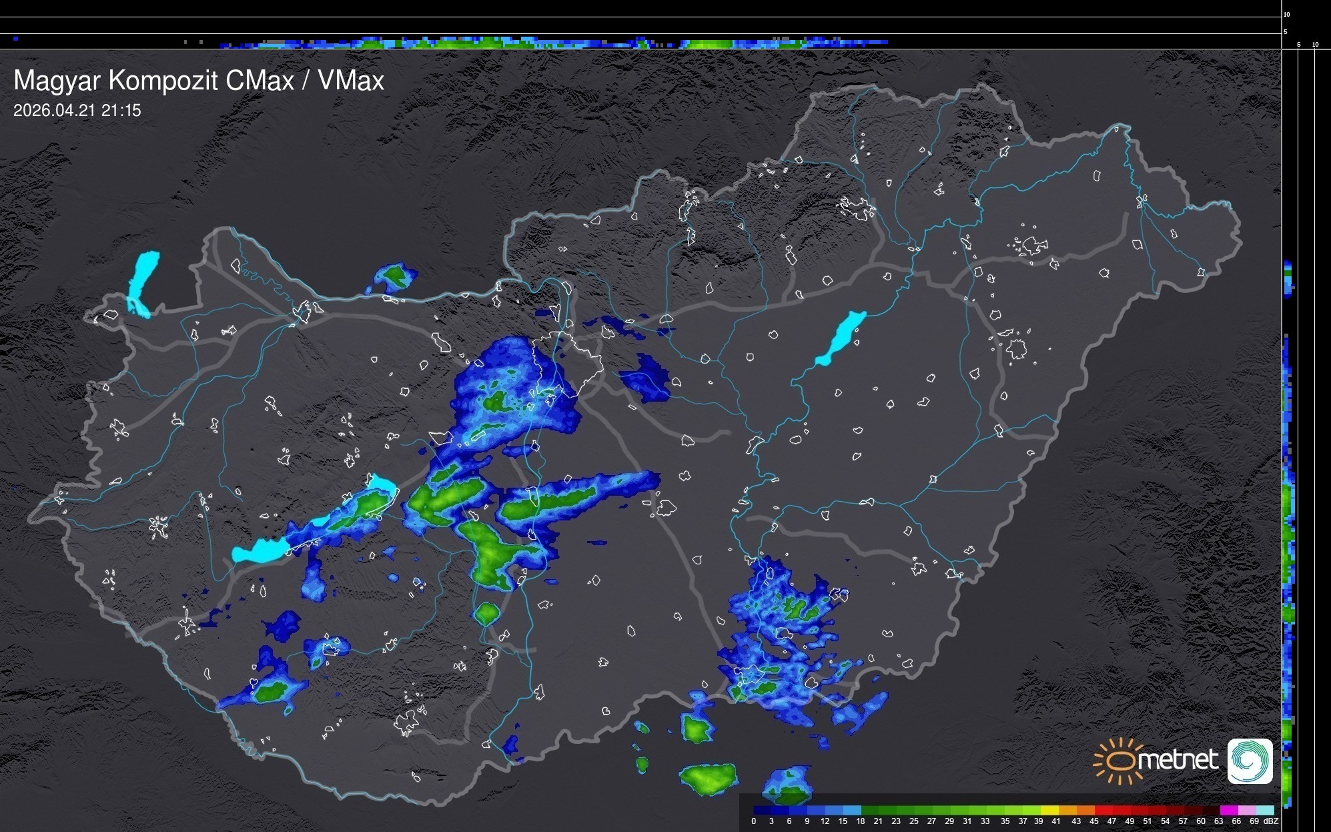Pick the dark green 18 dBZ swatch

[871, 810]
